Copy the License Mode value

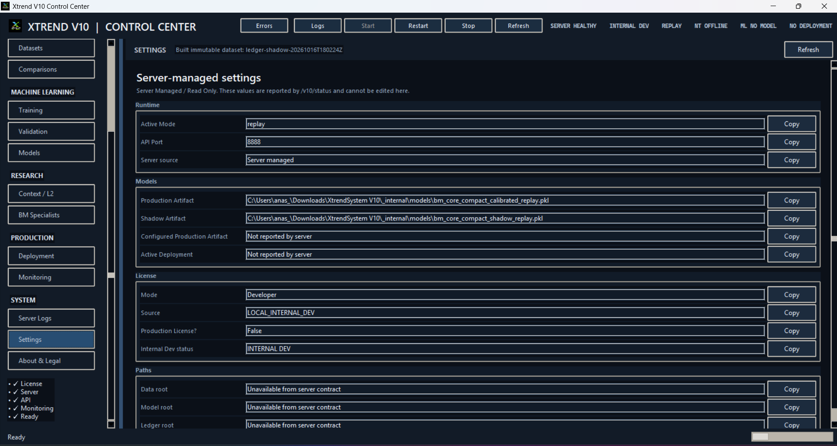click(792, 295)
